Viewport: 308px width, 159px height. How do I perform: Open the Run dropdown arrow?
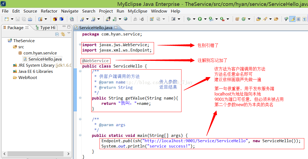pyautogui.click(x=205, y=19)
